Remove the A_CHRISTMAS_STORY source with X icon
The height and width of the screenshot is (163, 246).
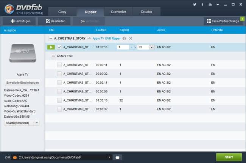pos(131,38)
